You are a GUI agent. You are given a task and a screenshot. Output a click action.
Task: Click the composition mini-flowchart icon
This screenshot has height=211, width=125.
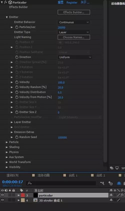tap(102, 183)
